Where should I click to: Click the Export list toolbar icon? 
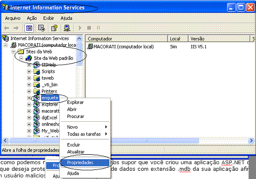point(41,28)
